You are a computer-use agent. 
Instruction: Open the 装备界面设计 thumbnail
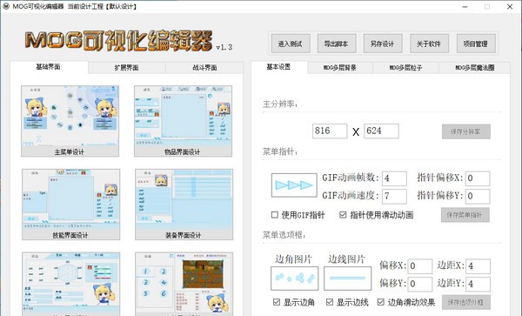tap(184, 204)
